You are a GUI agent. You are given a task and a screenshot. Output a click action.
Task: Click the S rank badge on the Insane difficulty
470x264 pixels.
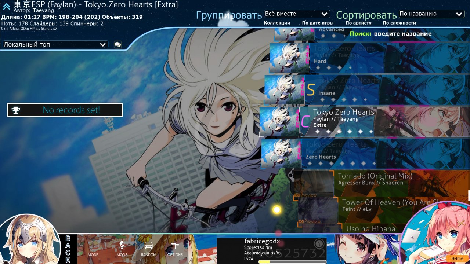tap(311, 90)
